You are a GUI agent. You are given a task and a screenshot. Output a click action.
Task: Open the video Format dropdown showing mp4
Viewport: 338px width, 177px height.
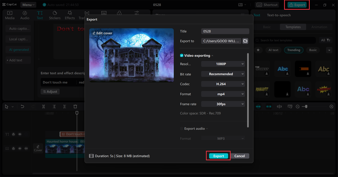point(223,94)
